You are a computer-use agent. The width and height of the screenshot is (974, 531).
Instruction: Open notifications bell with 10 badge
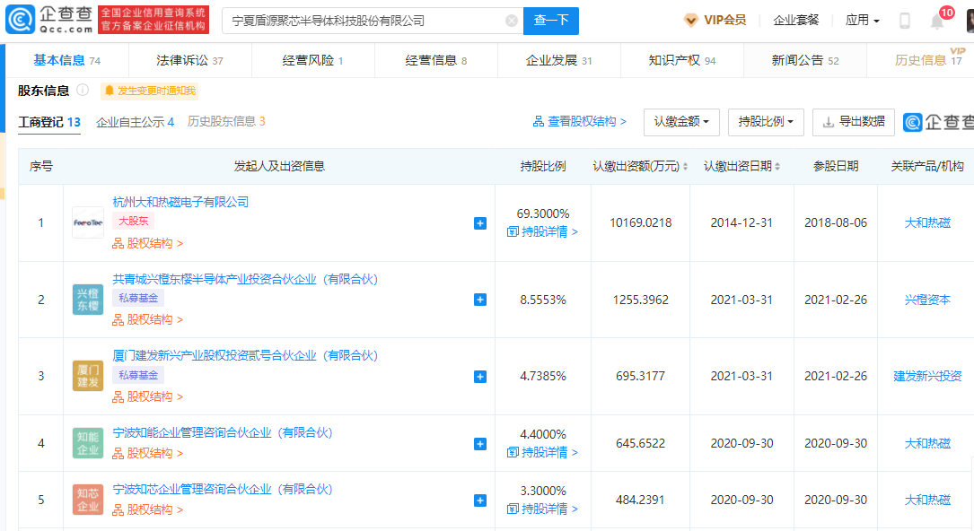pyautogui.click(x=936, y=22)
